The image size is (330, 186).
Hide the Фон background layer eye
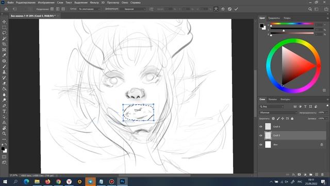261,145
